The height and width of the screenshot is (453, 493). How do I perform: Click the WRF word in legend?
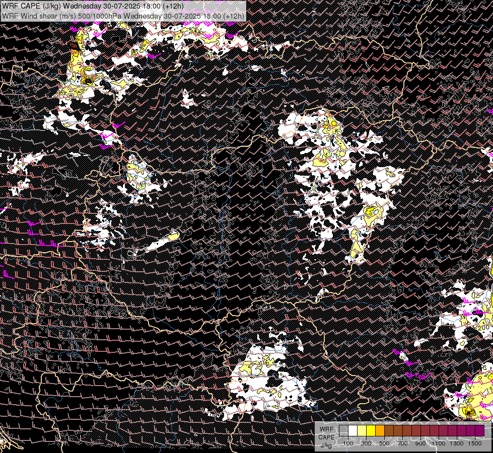tap(327, 429)
